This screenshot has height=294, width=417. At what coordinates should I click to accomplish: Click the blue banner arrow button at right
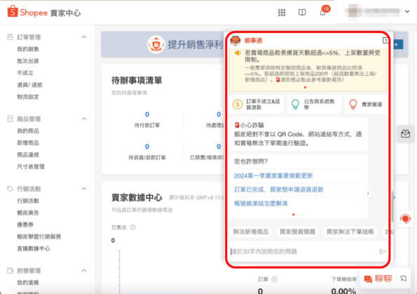[x=398, y=44]
